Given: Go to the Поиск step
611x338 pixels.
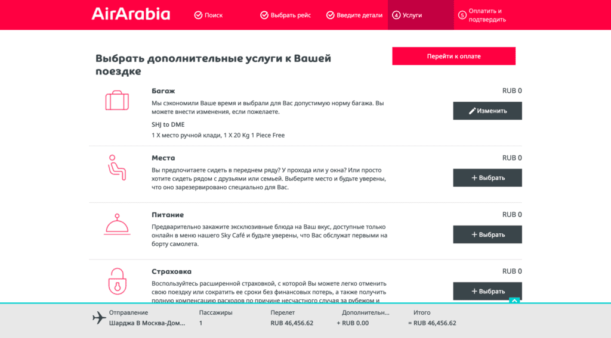Looking at the screenshot, I should pos(208,15).
